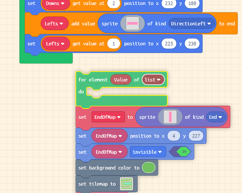Edit the index value 1 in Lefts block
The width and height of the screenshot is (242, 193).
click(114, 44)
